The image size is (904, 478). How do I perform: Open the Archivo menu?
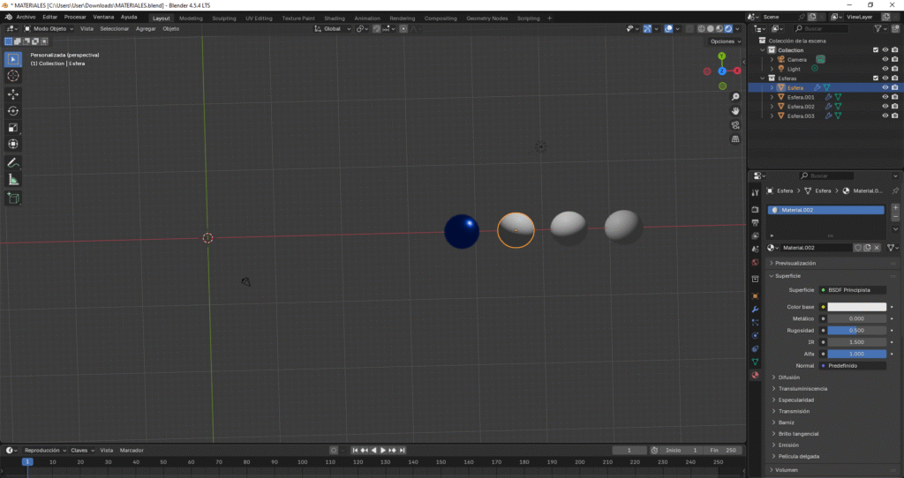pos(26,17)
